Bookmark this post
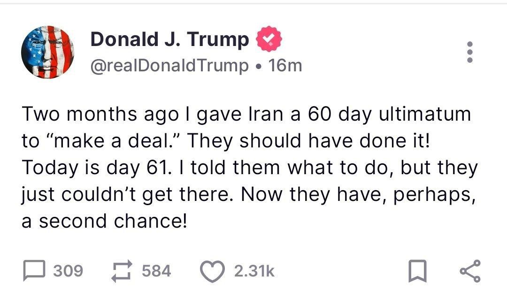This screenshot has width=507, height=292. 416,271
